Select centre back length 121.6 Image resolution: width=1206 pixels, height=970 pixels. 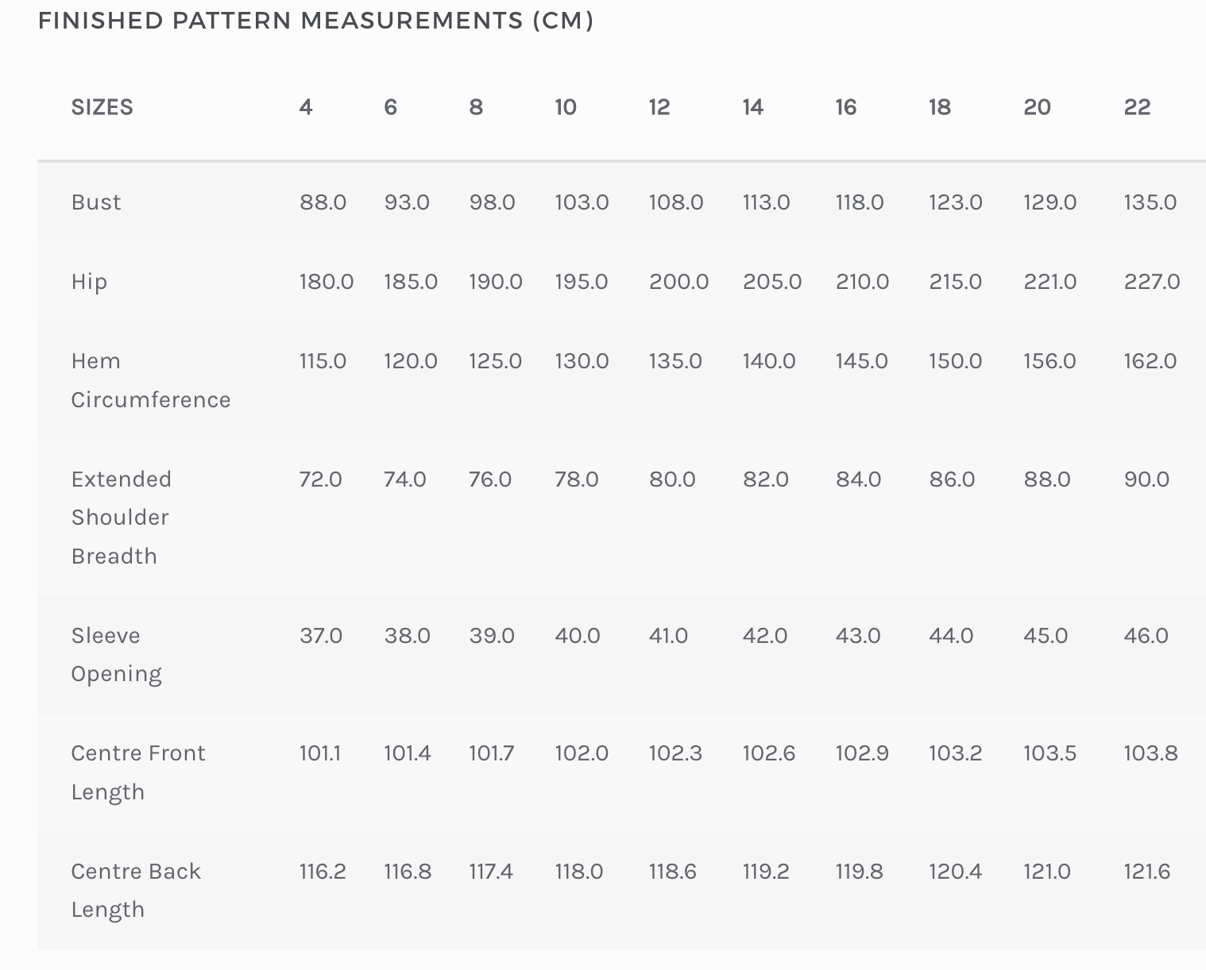click(1146, 872)
